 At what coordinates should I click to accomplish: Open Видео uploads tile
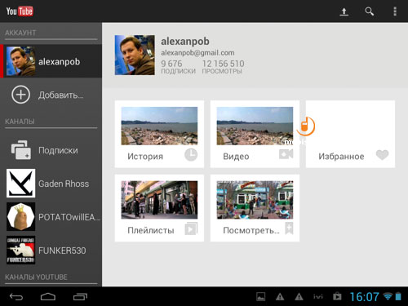(255, 134)
